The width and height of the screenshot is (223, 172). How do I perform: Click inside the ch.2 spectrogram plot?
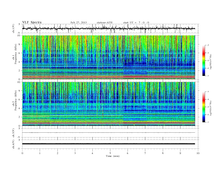point(108,104)
